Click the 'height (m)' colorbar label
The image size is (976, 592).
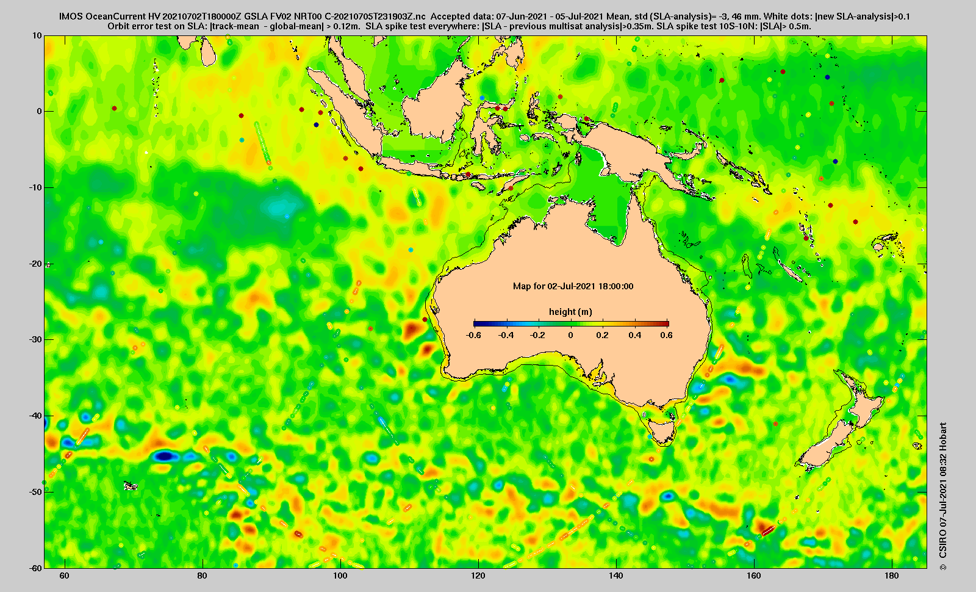[x=570, y=312]
